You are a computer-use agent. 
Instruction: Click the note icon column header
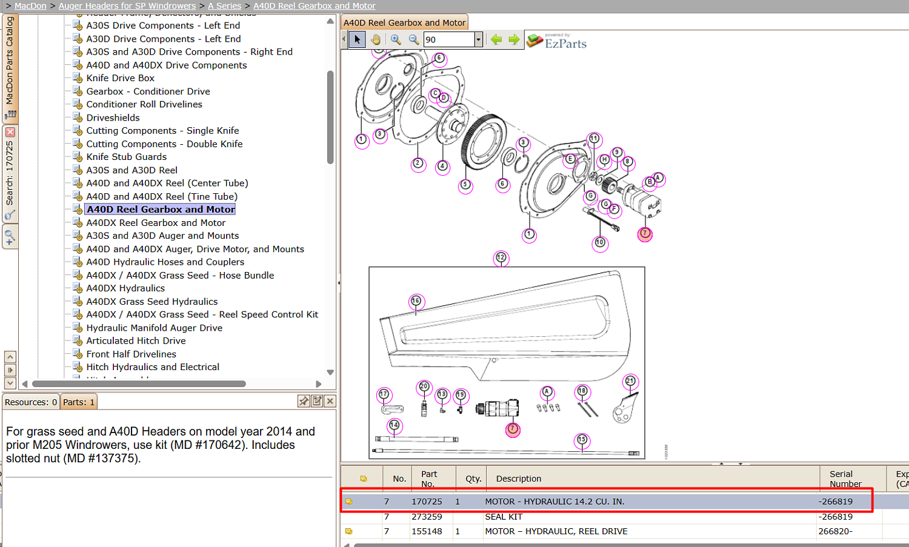[364, 479]
